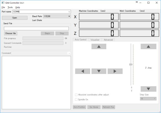Open the Help menu

[18, 7]
